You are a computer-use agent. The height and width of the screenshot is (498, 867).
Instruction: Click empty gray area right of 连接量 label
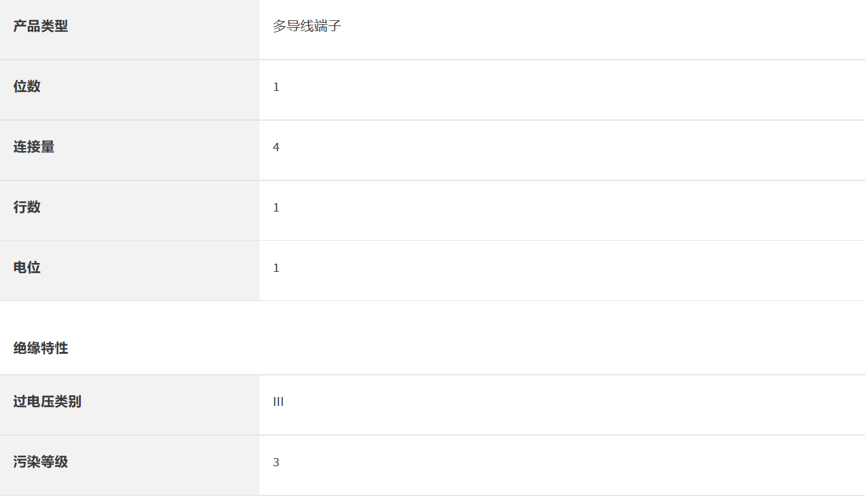click(x=159, y=147)
